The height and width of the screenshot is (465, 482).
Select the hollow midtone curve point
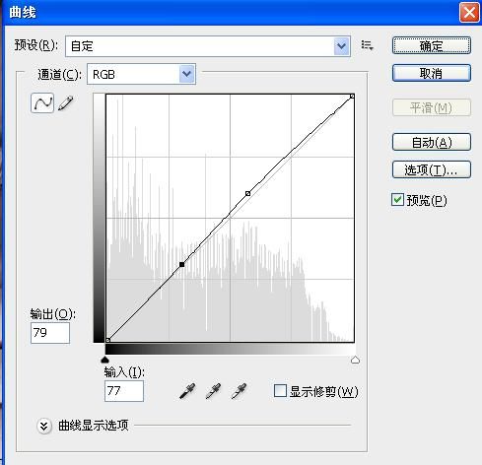247,194
